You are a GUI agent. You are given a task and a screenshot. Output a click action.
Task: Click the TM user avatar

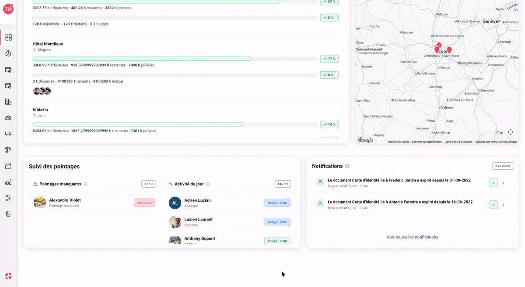point(8,9)
